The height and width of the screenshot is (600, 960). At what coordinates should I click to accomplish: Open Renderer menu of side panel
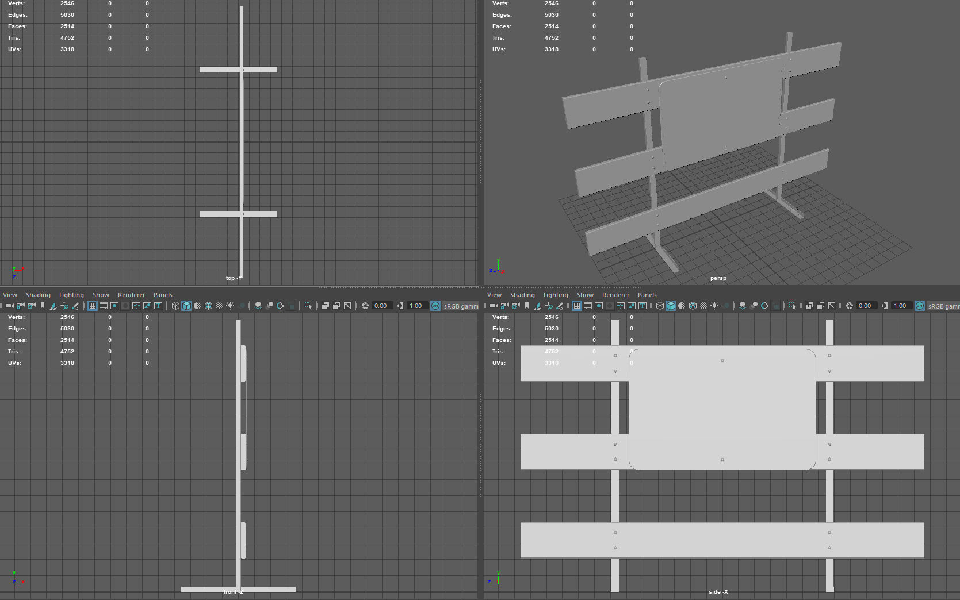click(615, 295)
